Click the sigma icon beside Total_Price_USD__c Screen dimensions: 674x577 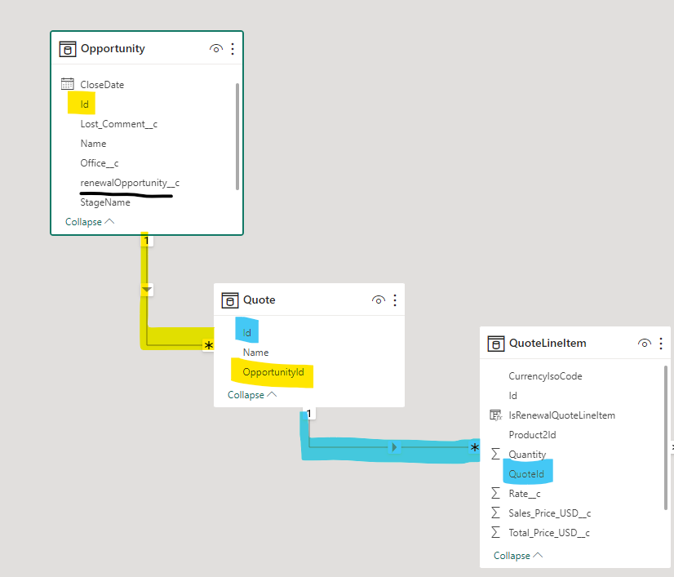(495, 532)
